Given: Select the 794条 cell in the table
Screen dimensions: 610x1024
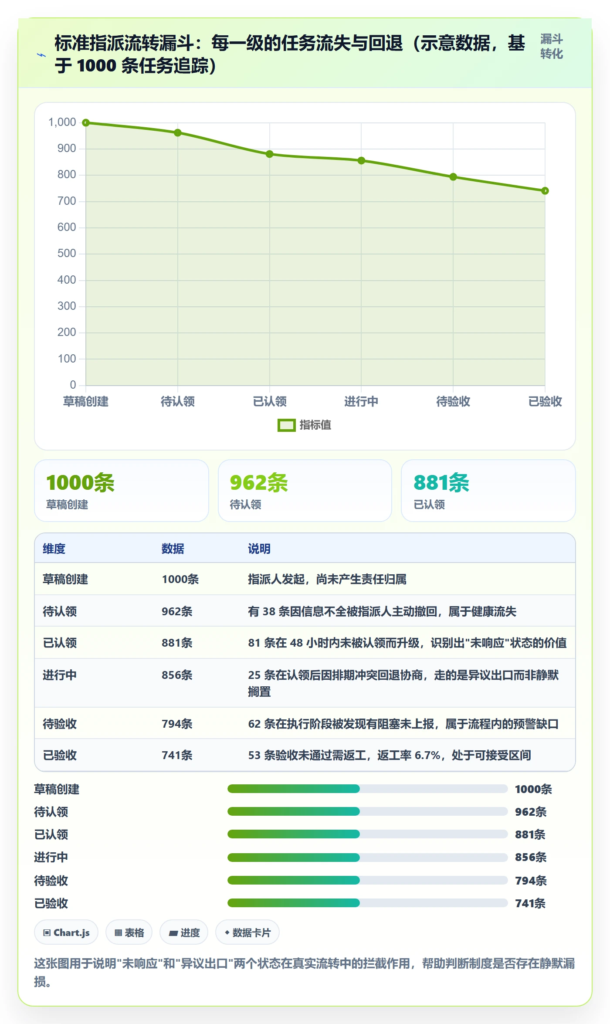Looking at the screenshot, I should point(177,724).
